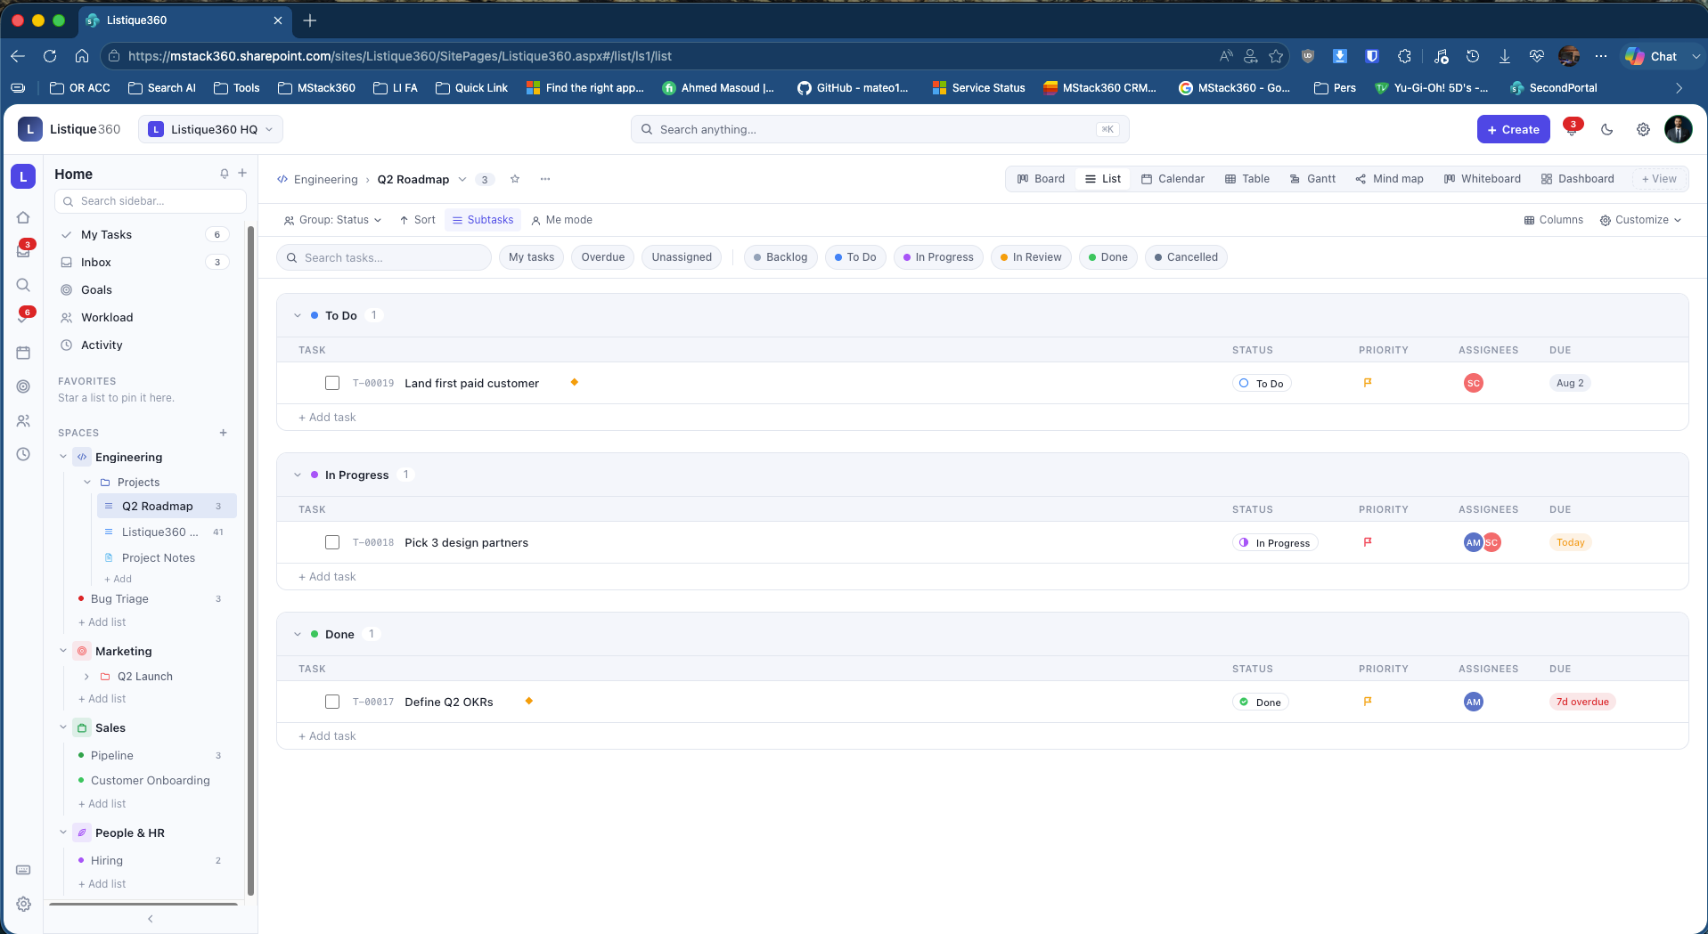Click the orange diamond beside Land first paid customer

575,382
